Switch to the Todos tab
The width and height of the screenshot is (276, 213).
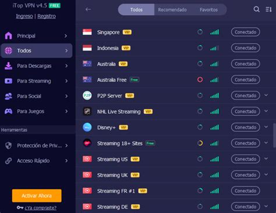click(136, 10)
